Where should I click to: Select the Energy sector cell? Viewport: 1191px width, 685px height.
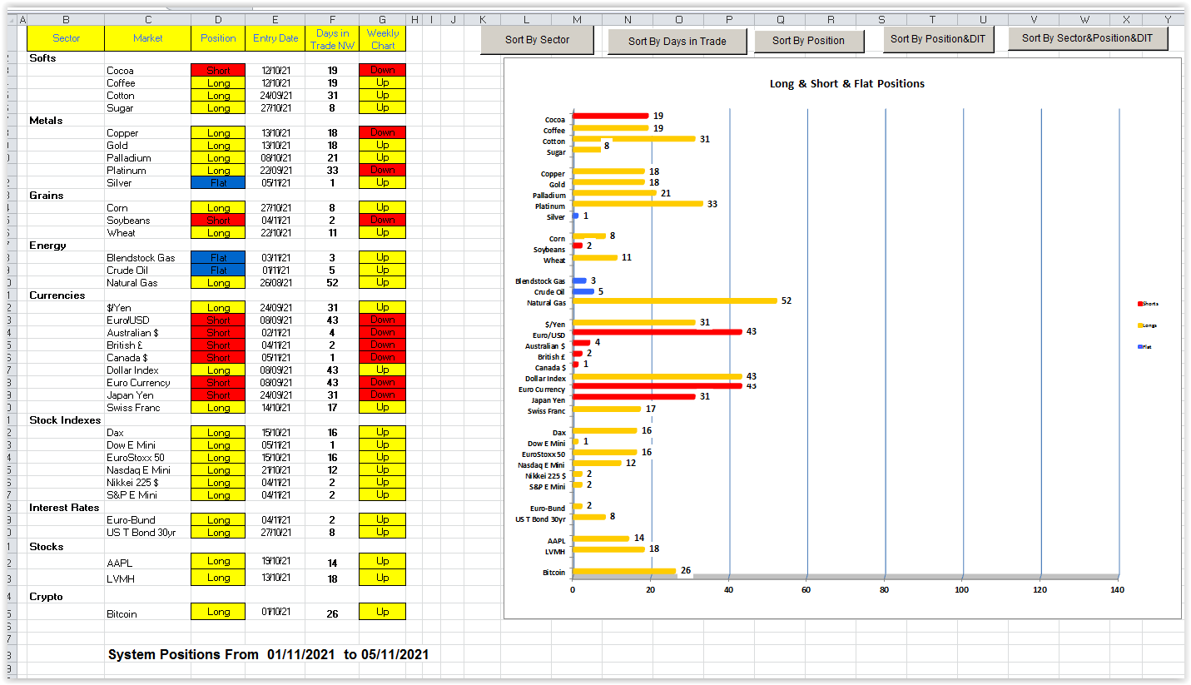coord(66,246)
